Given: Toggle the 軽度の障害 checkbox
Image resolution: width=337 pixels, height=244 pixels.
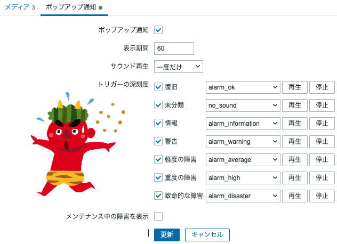Looking at the screenshot, I should pyautogui.click(x=158, y=160).
